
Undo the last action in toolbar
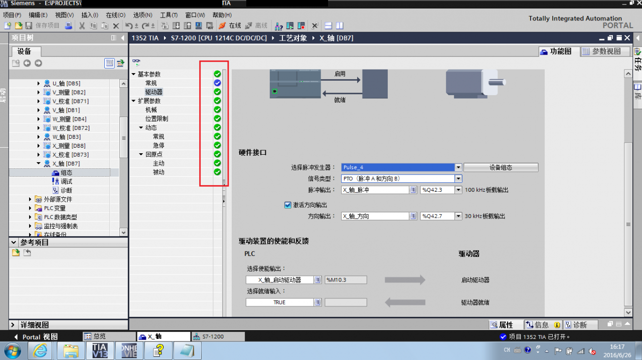129,26
